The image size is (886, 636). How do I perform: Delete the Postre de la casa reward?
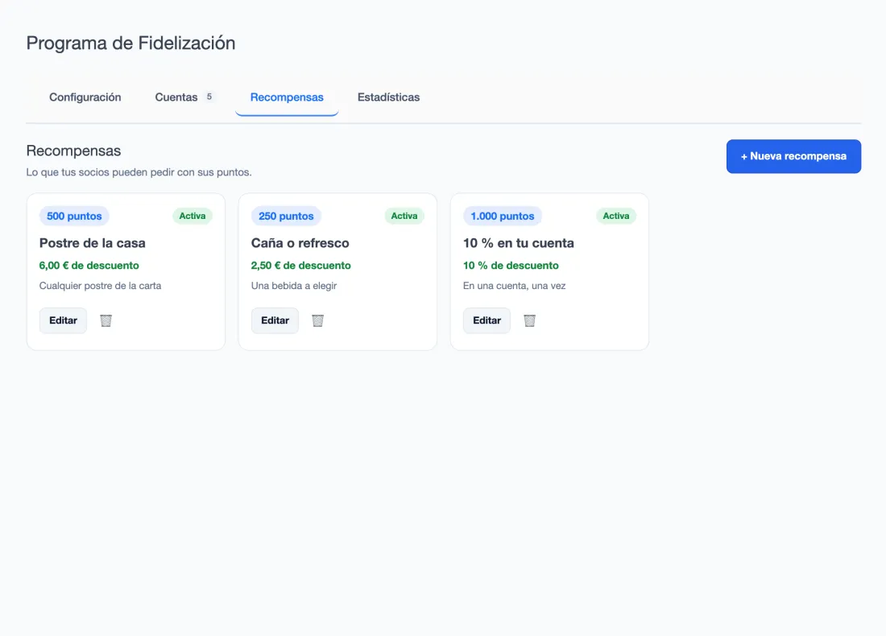106,321
